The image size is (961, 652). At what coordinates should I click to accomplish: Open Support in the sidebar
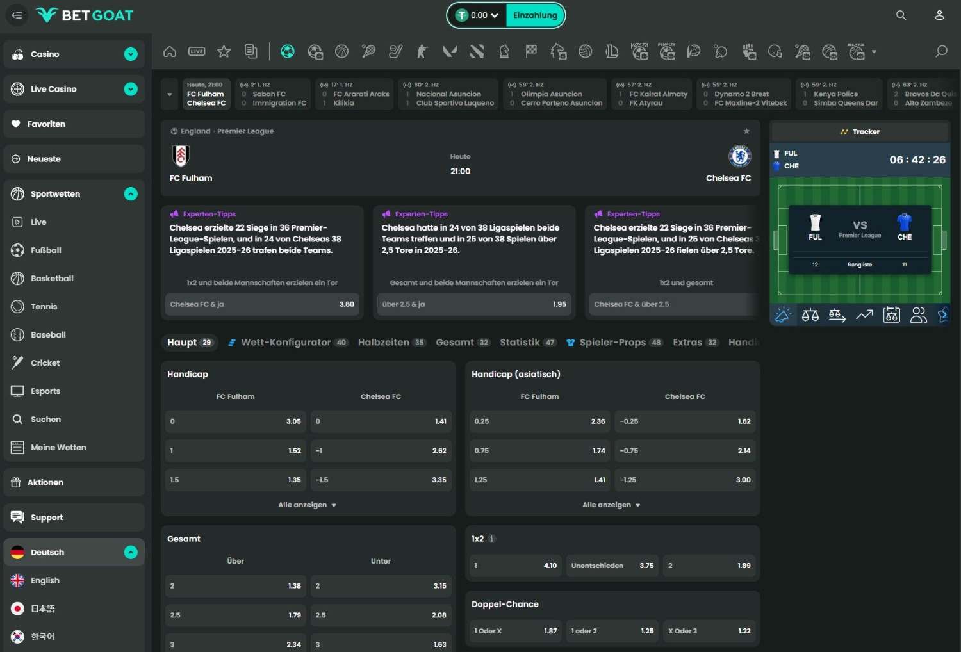click(74, 518)
